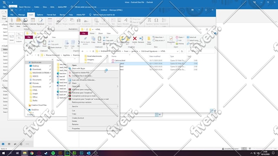
Task: Open the Easy access dropdown
Action: coord(159,40)
